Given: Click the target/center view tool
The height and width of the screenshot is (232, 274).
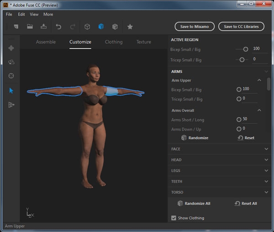Looking at the screenshot, I should [11, 76].
